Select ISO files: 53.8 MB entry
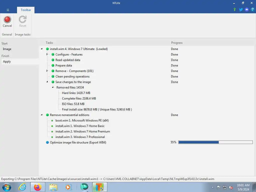Image resolution: width=256 pixels, height=192 pixels. (73, 104)
